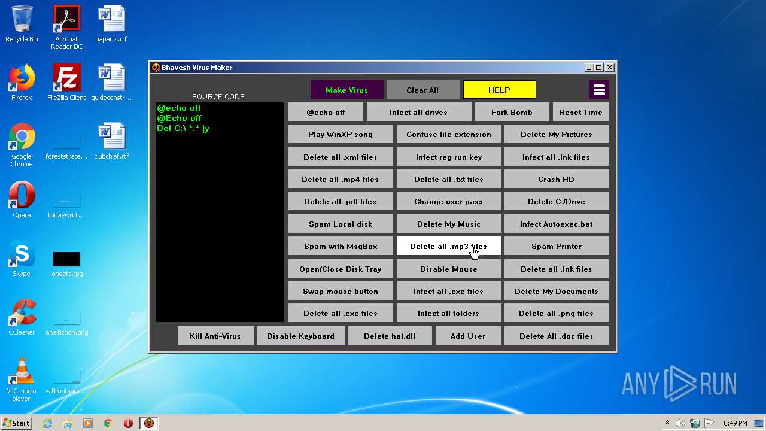Launch FileZilla Client shortcut
This screenshot has height=431, width=766.
click(x=66, y=83)
